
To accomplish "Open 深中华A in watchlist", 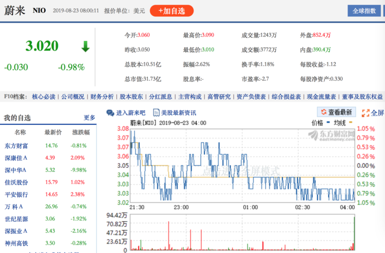I will tap(16, 170).
